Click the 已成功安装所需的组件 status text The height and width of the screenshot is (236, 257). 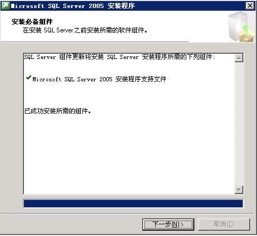(58, 111)
